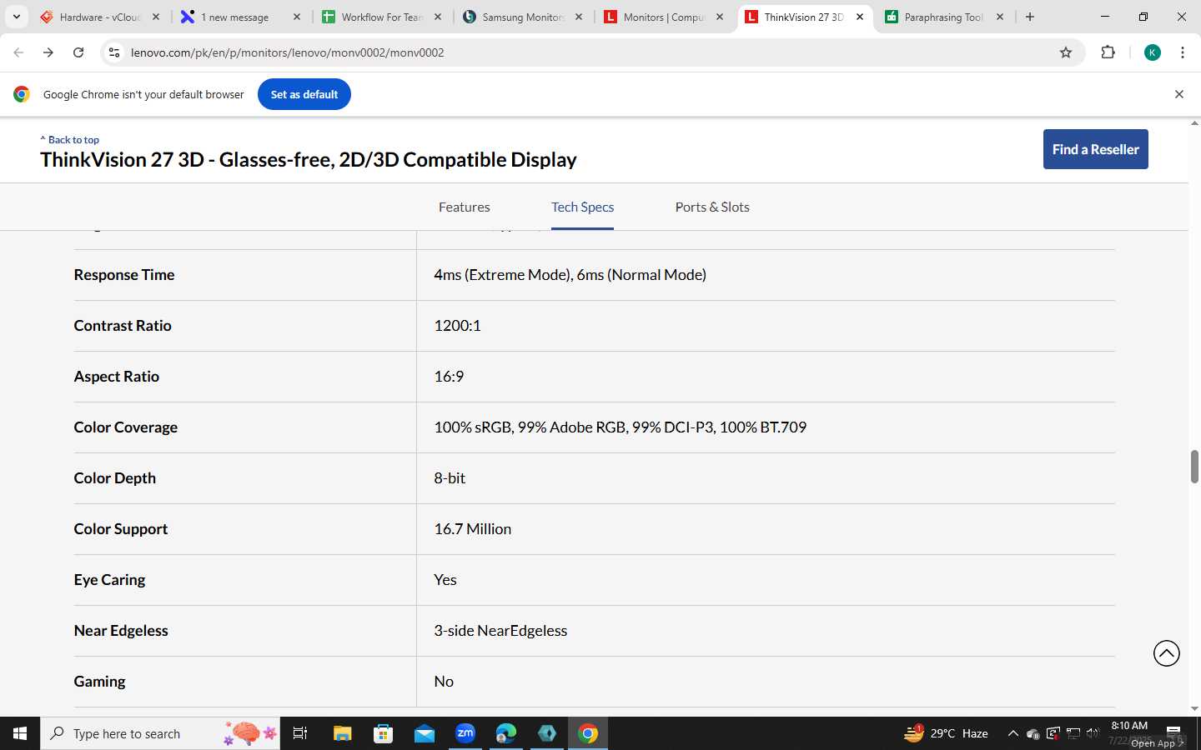The width and height of the screenshot is (1201, 750).
Task: Click the 8-bit color depth value
Action: pos(450,478)
